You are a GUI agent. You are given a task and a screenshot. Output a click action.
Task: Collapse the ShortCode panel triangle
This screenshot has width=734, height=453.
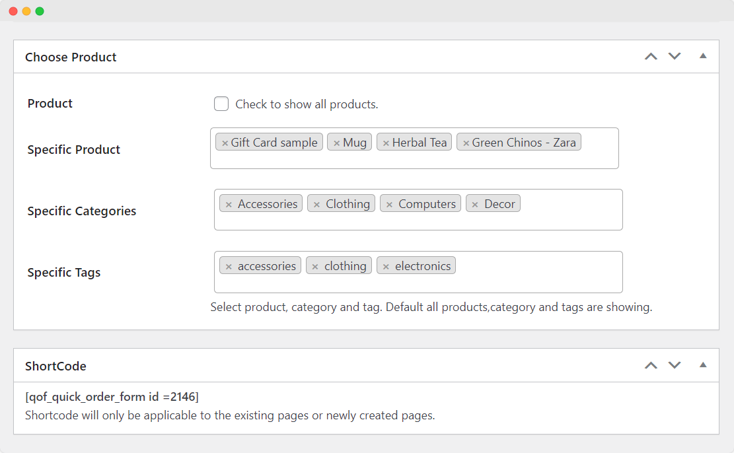(703, 365)
